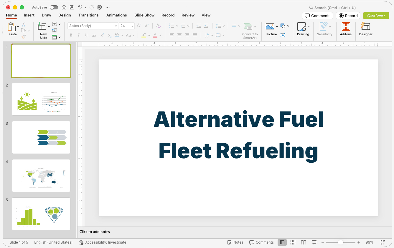The image size is (394, 248).
Task: Apply strikethrough formatting
Action: click(x=94, y=35)
